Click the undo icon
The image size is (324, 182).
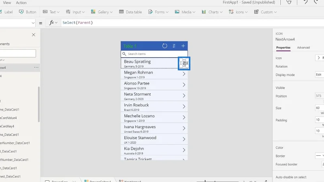[305, 2]
